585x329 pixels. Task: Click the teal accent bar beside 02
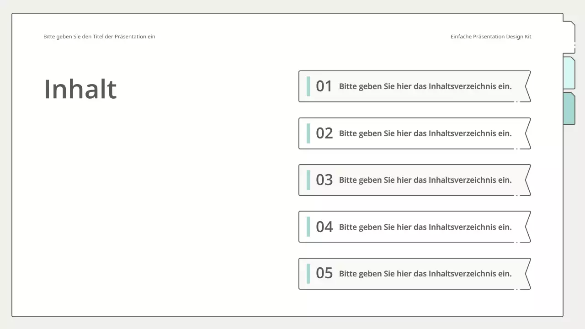308,133
